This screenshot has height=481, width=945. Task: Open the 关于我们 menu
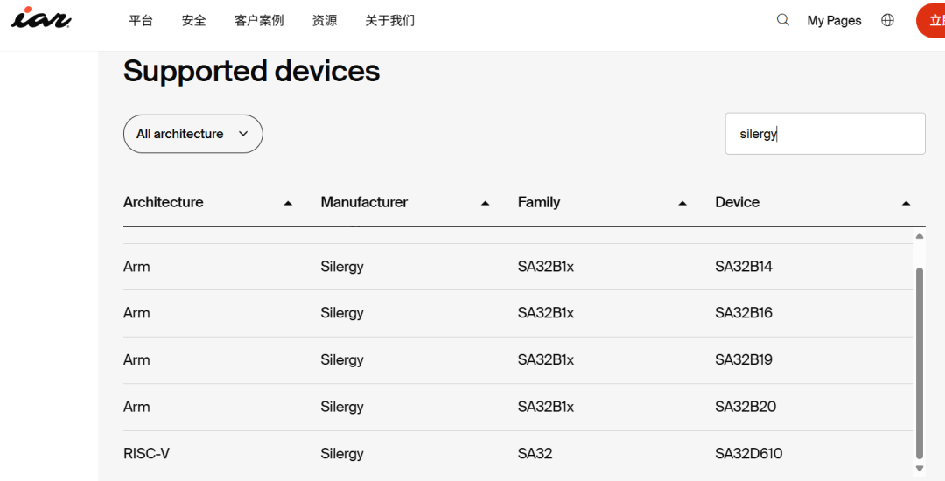390,20
